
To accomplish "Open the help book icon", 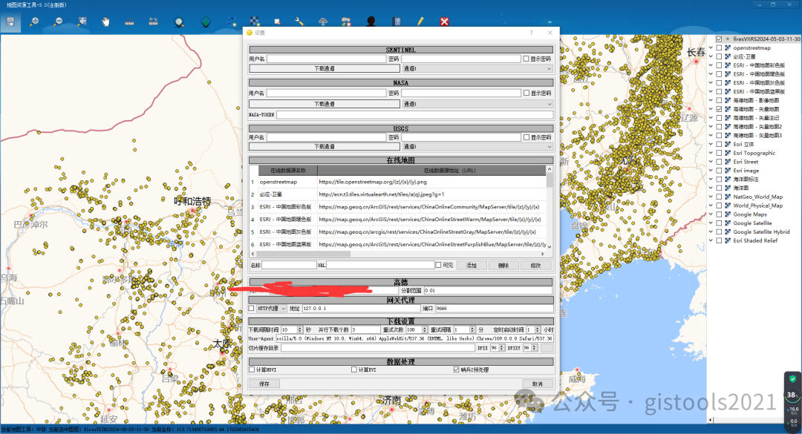I will coord(397,22).
